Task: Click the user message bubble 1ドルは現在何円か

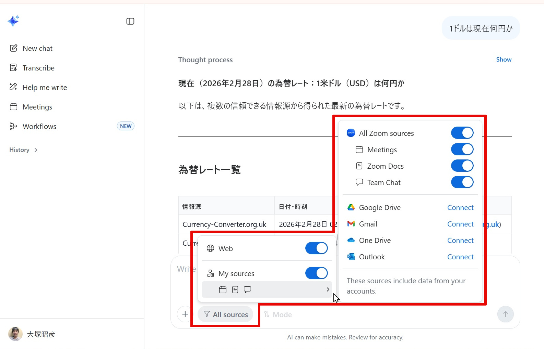Action: [x=481, y=28]
